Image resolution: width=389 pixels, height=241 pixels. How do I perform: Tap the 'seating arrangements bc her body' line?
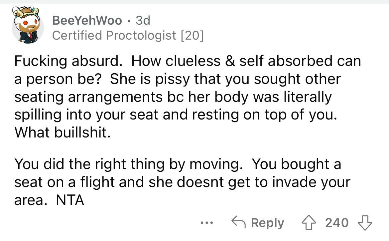(173, 97)
